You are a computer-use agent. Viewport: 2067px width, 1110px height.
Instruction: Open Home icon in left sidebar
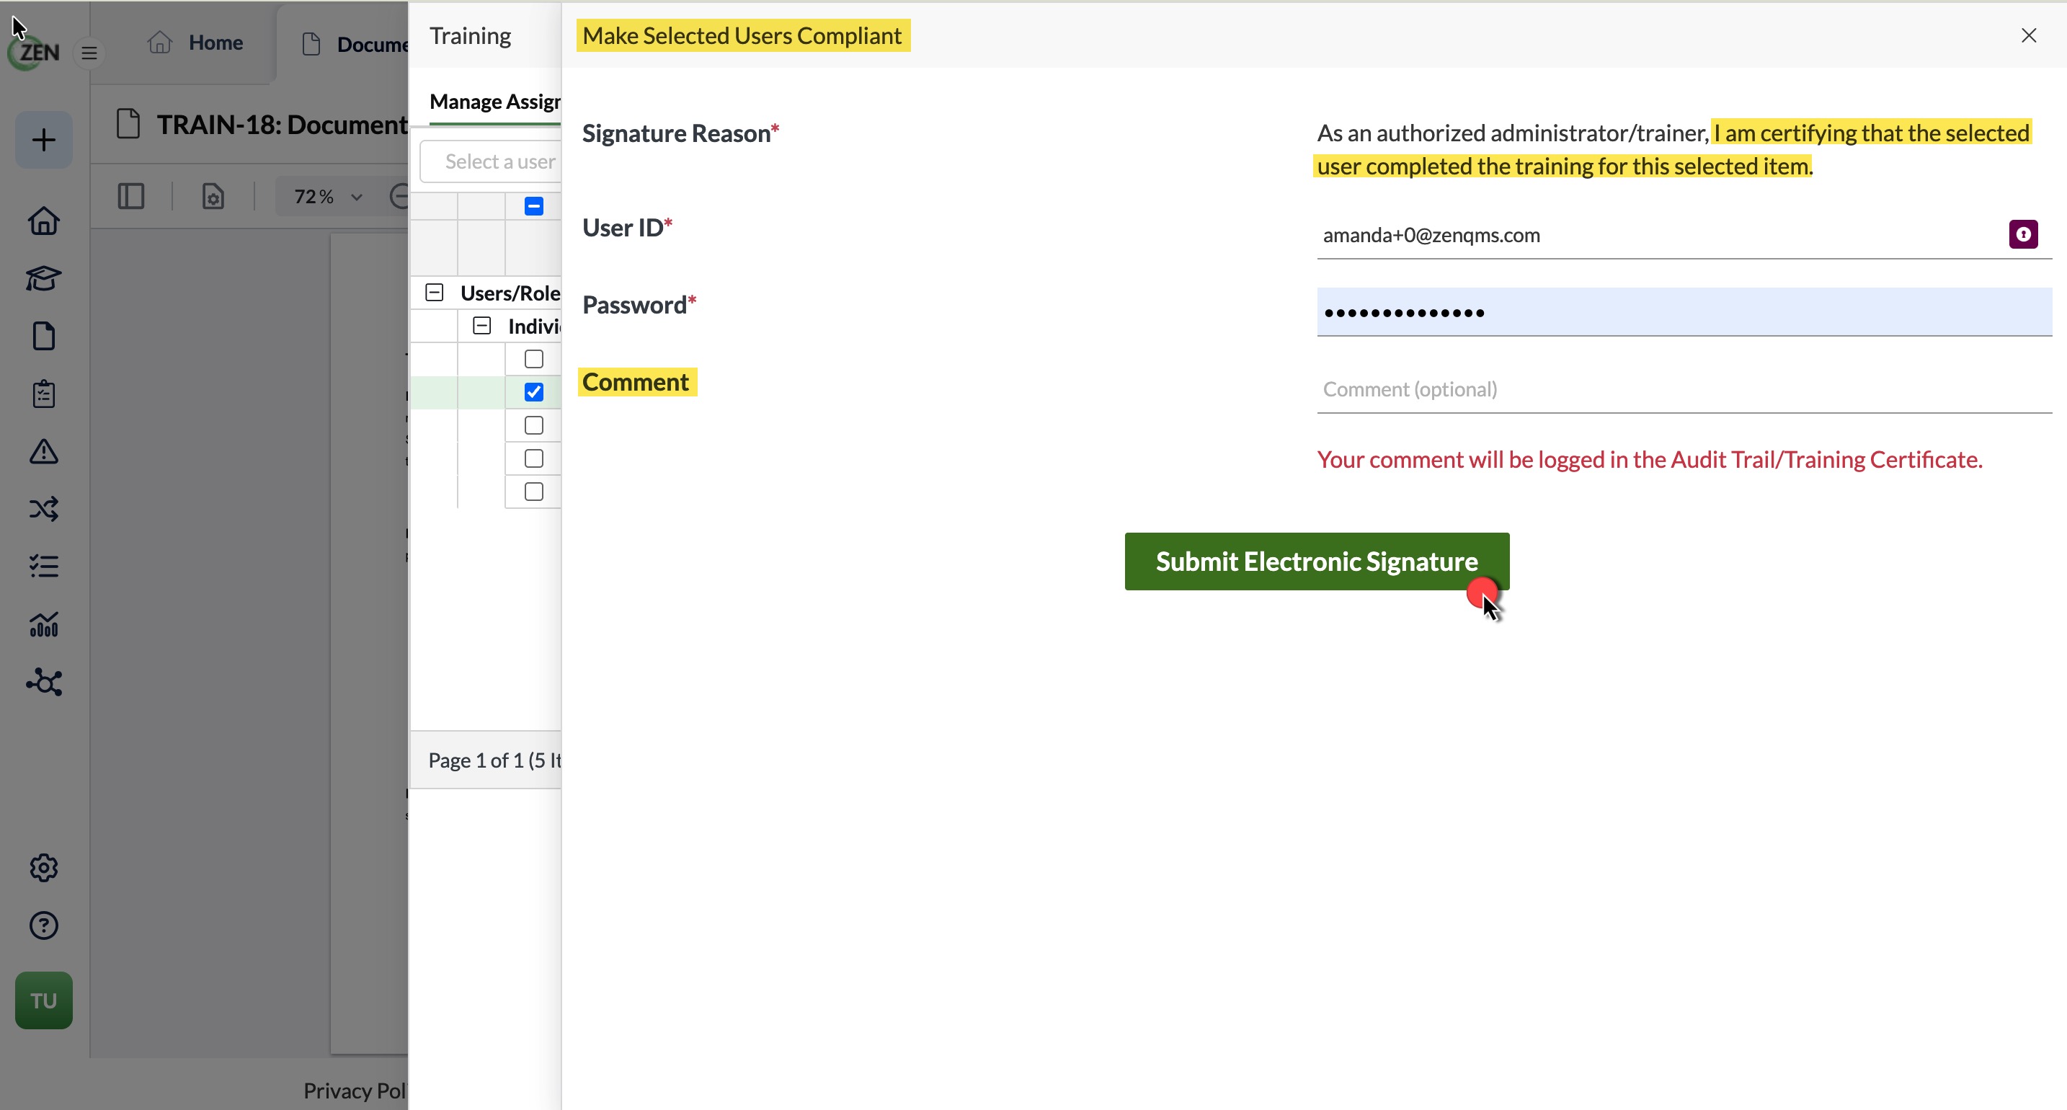43,221
